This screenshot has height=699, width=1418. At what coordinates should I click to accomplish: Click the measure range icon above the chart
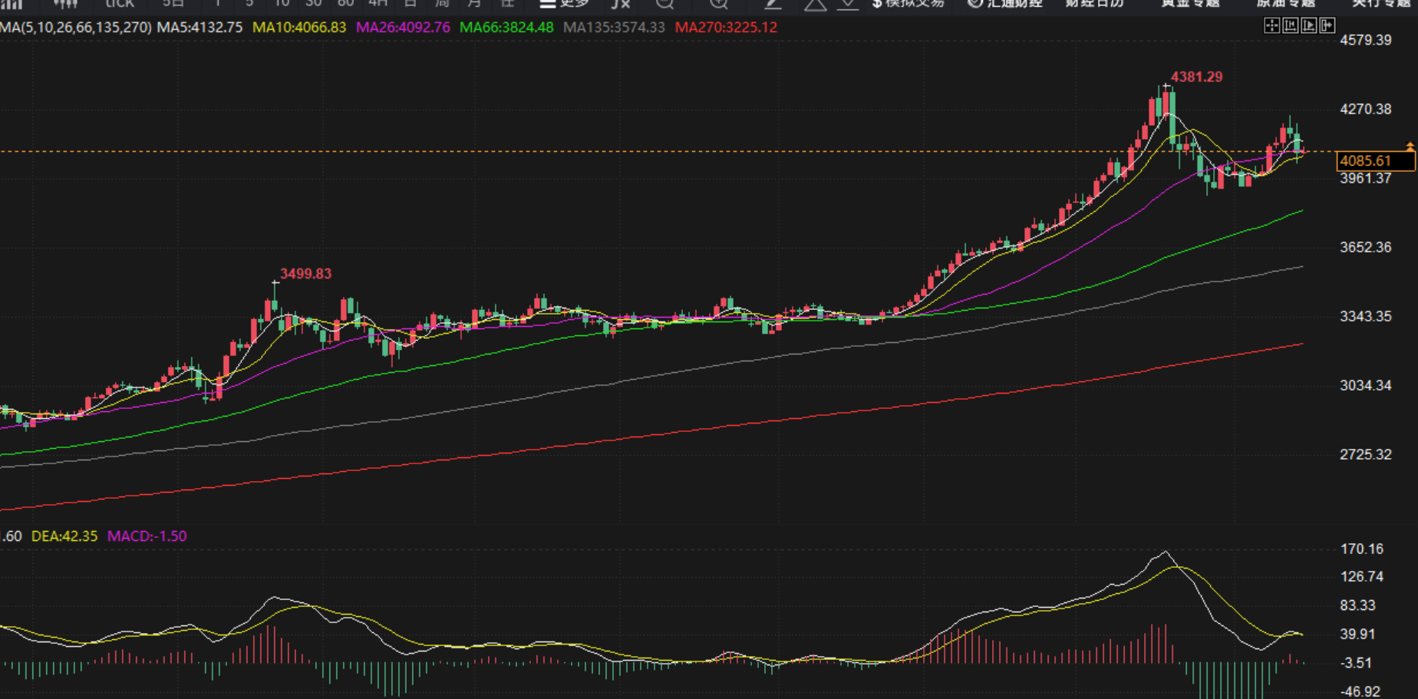tap(1291, 26)
